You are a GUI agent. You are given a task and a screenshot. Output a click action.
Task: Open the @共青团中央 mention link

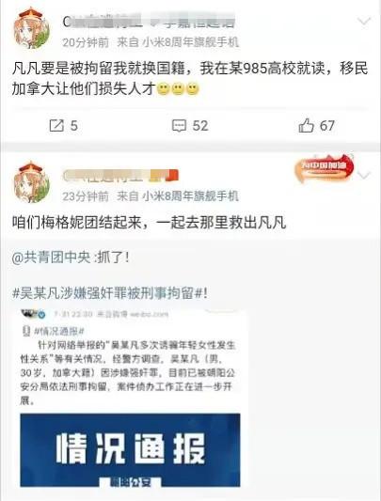point(52,258)
